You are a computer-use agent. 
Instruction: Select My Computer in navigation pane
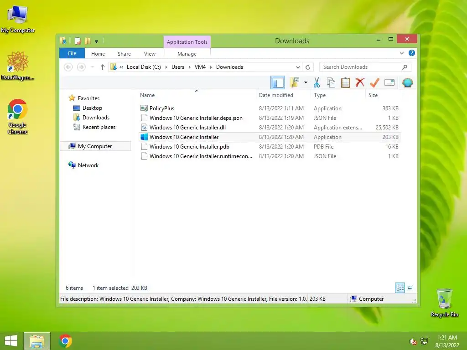pyautogui.click(x=95, y=146)
